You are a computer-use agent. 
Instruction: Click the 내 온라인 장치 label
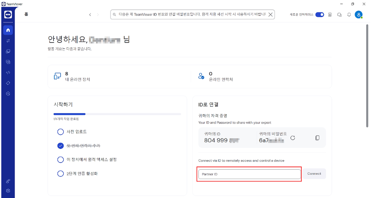click(x=77, y=80)
